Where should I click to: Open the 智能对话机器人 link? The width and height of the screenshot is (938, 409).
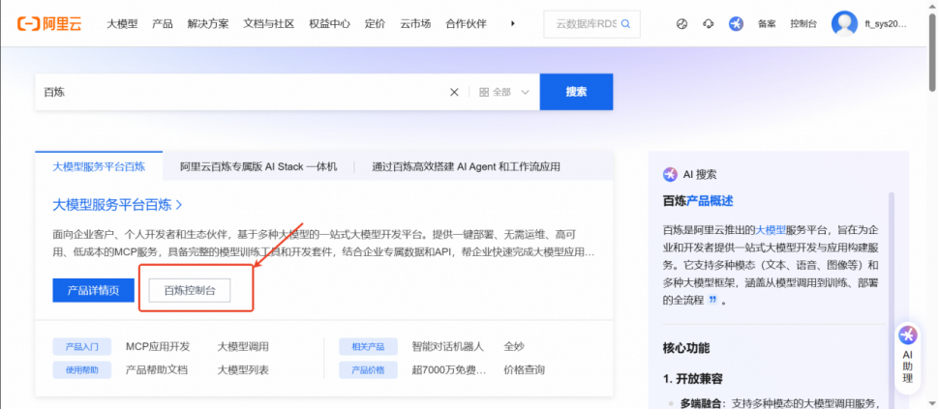click(x=447, y=347)
